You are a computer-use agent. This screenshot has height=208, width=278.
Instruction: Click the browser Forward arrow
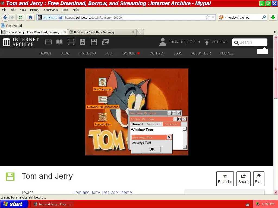point(12,17)
